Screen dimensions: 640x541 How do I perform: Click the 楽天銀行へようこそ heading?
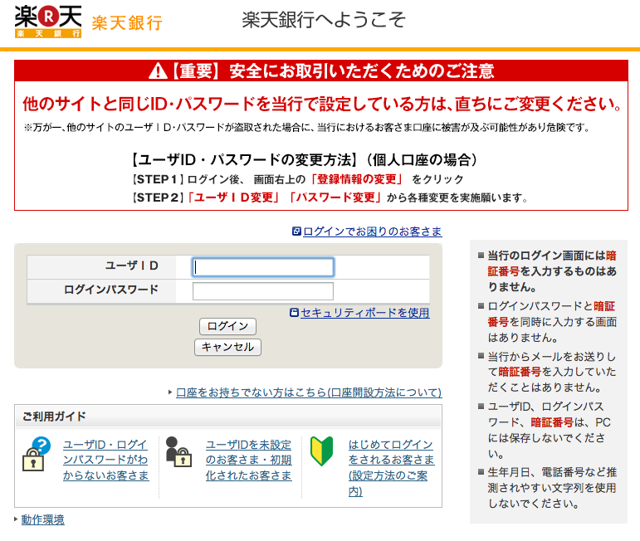(x=324, y=20)
